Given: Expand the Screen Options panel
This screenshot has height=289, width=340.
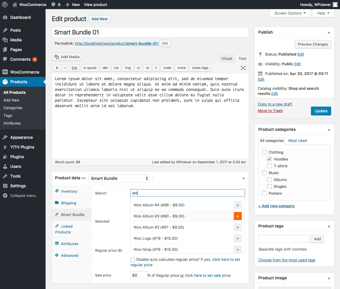Looking at the screenshot, I should (290, 13).
